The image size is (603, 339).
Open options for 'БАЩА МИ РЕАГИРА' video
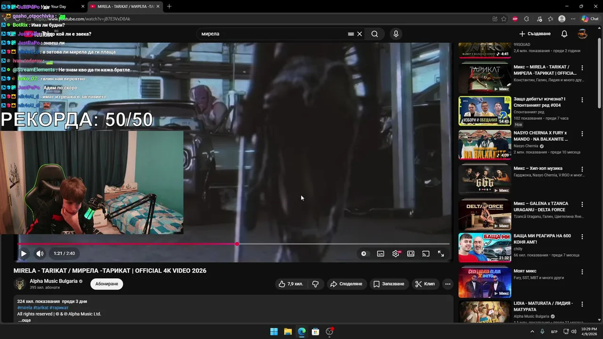[582, 236]
